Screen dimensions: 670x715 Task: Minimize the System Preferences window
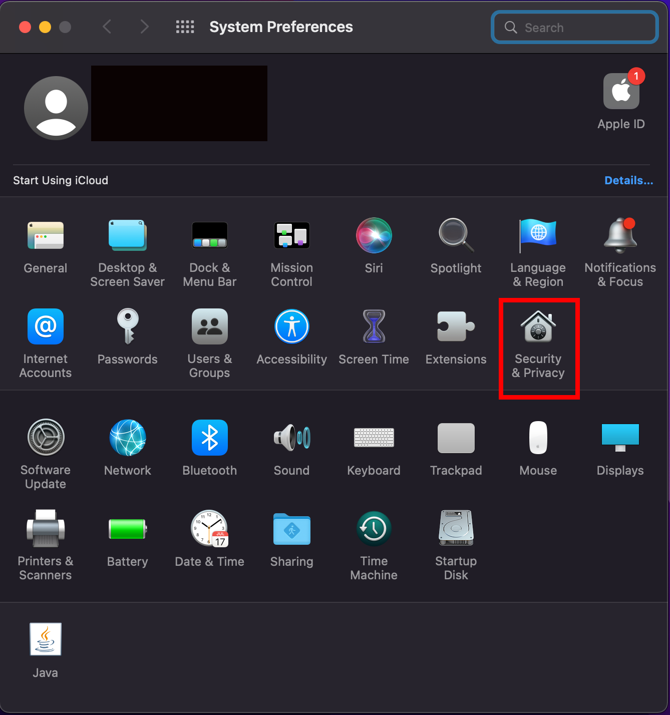pyautogui.click(x=45, y=27)
